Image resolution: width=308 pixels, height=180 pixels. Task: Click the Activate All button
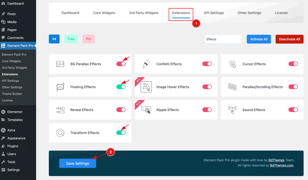pyautogui.click(x=259, y=39)
